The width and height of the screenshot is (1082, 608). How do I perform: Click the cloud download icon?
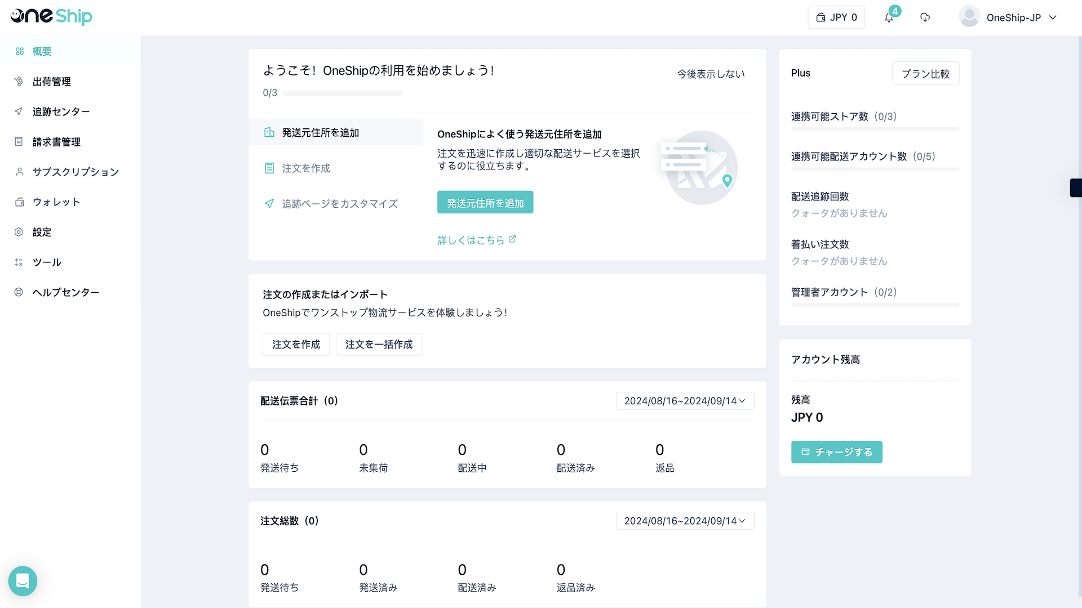pos(925,17)
